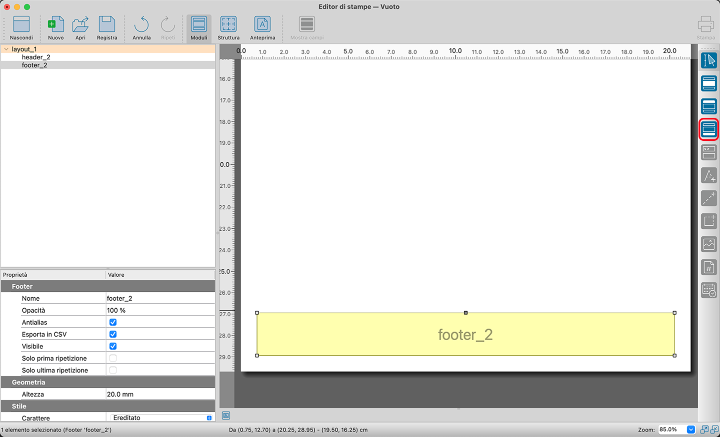Select the draw line tool
The image size is (720, 437).
pyautogui.click(x=708, y=198)
